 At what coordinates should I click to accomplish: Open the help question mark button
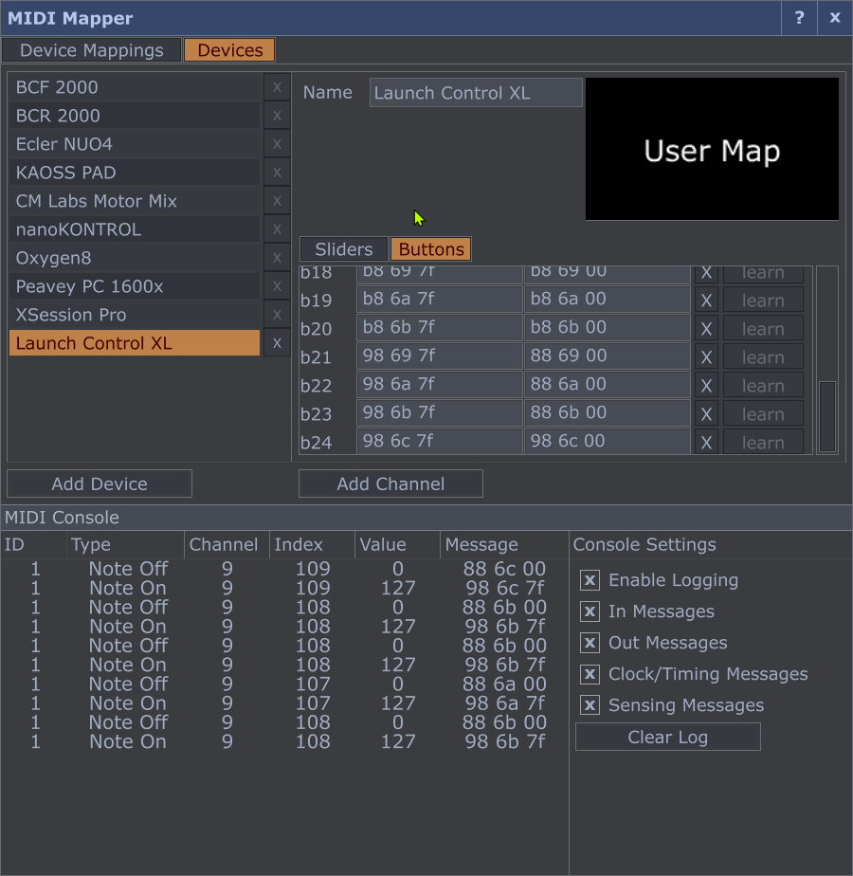click(x=799, y=18)
